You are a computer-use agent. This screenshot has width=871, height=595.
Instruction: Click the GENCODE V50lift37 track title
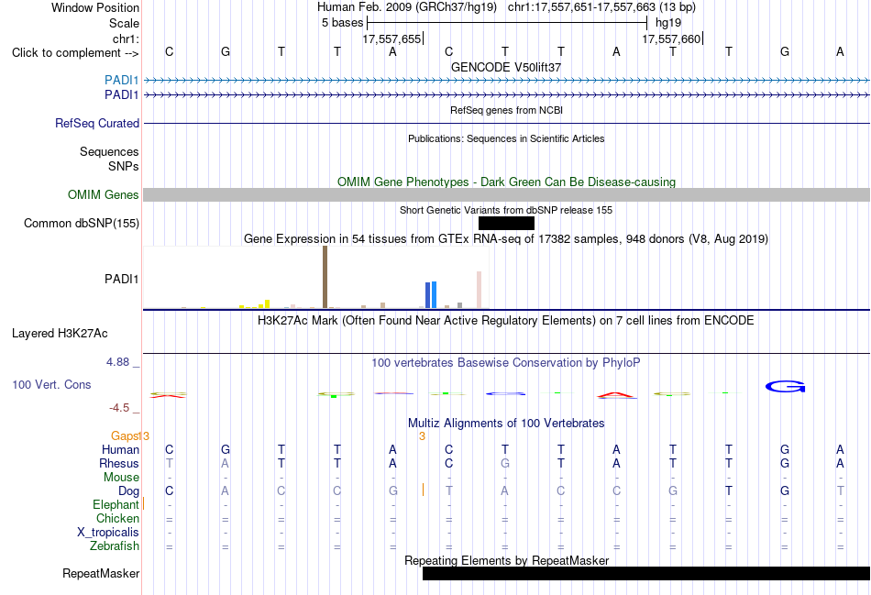[506, 67]
